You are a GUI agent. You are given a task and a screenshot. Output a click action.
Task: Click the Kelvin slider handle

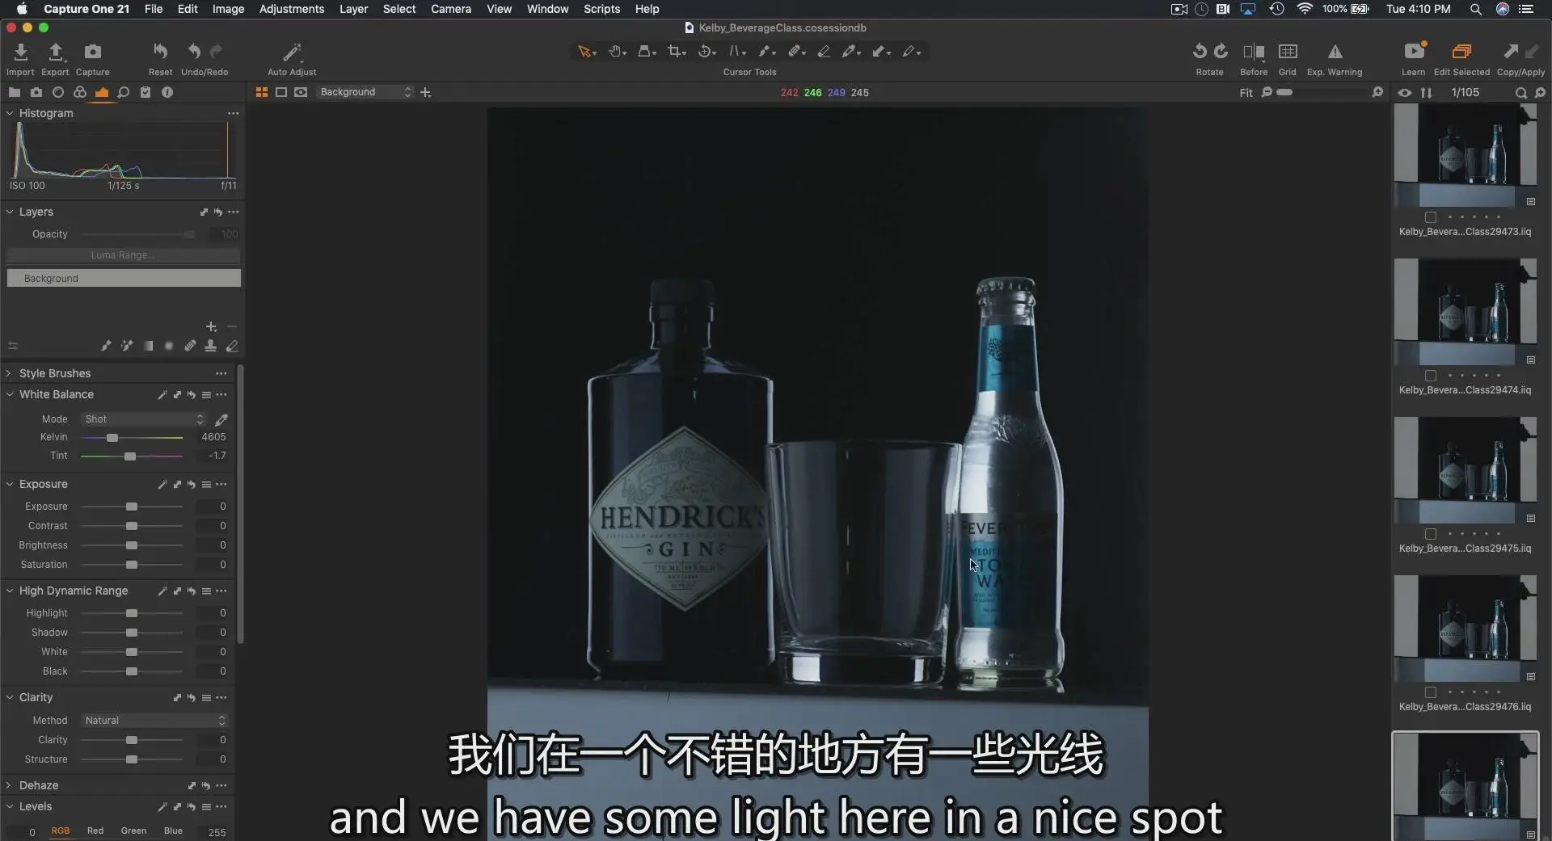pyautogui.click(x=112, y=438)
